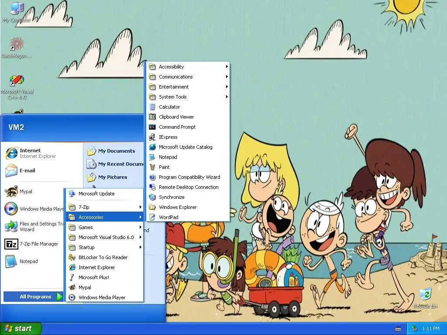
Task: Select Microsoft Visual C++ 6.0 desktop icon
Action: pyautogui.click(x=17, y=87)
